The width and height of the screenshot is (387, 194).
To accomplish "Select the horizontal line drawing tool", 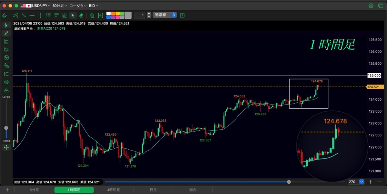I will tap(32, 15).
